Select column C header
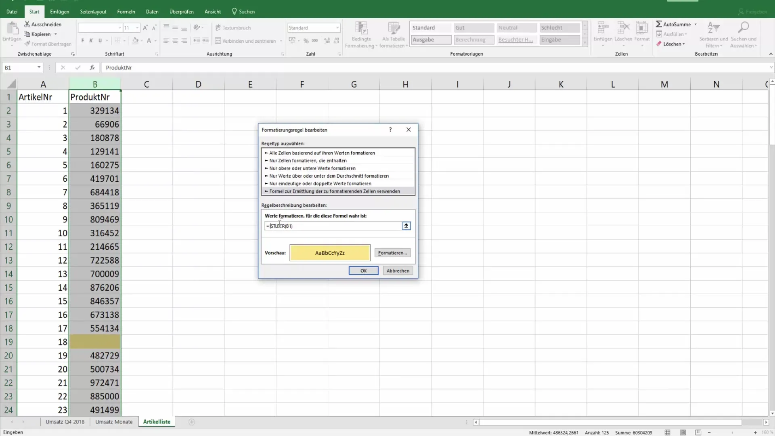This screenshot has height=436, width=775. [x=147, y=84]
